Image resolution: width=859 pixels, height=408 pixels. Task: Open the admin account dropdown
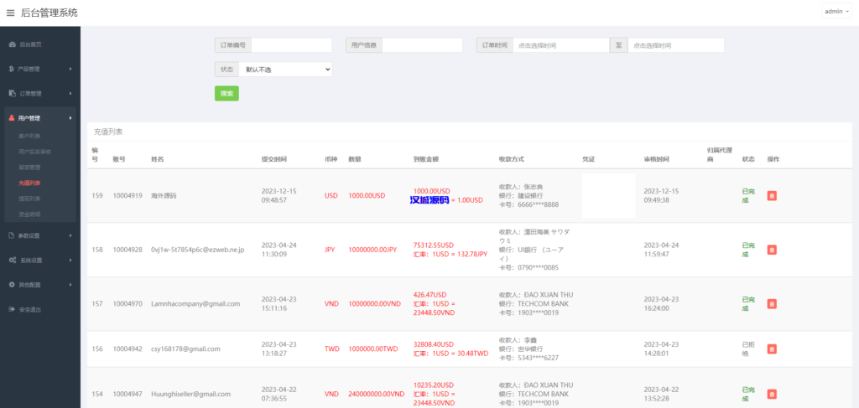coord(836,12)
